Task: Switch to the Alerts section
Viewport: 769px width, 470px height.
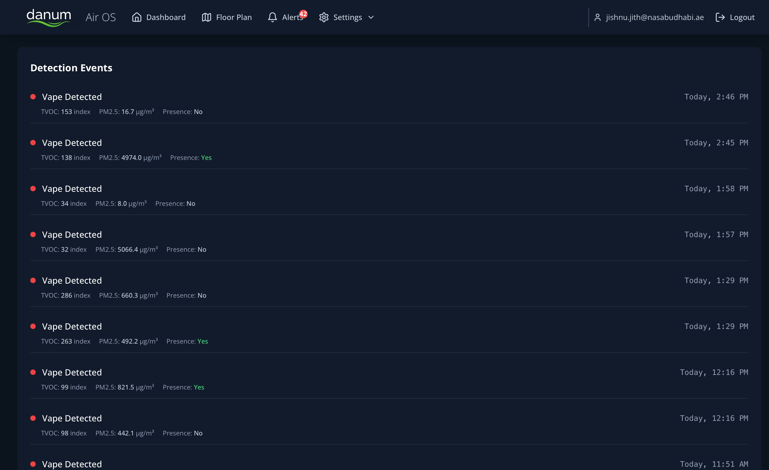Action: tap(291, 18)
